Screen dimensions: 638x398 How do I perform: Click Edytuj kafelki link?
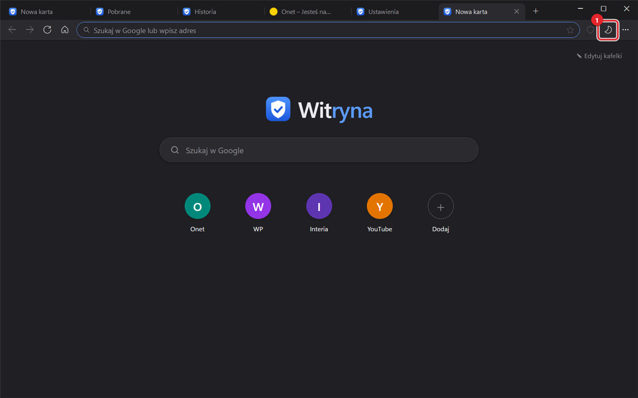599,56
